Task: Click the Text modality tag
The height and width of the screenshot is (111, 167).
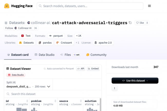Action: [x=26, y=36]
